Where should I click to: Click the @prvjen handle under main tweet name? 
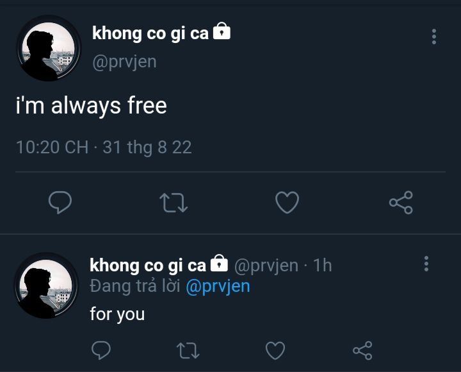point(124,62)
